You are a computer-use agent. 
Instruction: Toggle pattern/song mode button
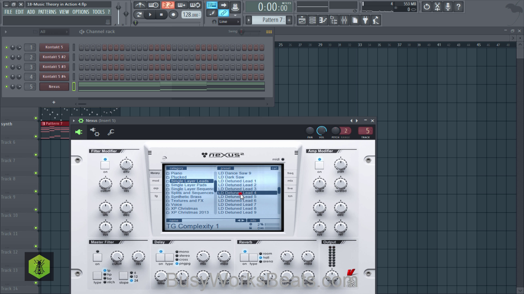pos(139,15)
